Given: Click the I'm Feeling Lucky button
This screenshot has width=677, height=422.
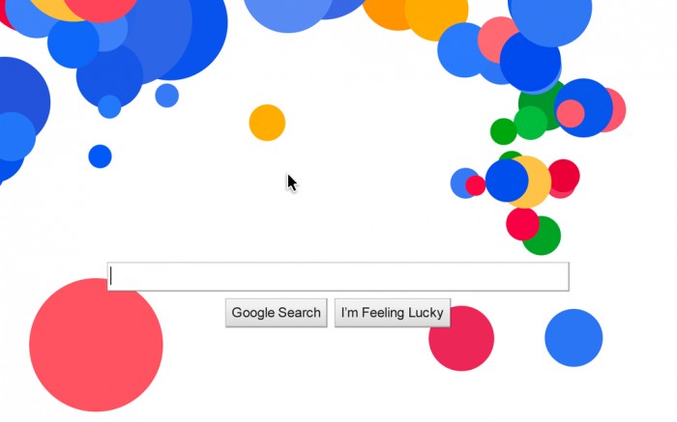Looking at the screenshot, I should 393,313.
